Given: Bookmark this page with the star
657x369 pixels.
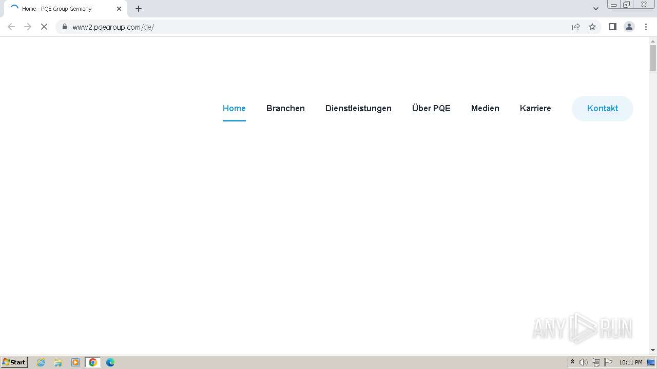Looking at the screenshot, I should pyautogui.click(x=592, y=27).
